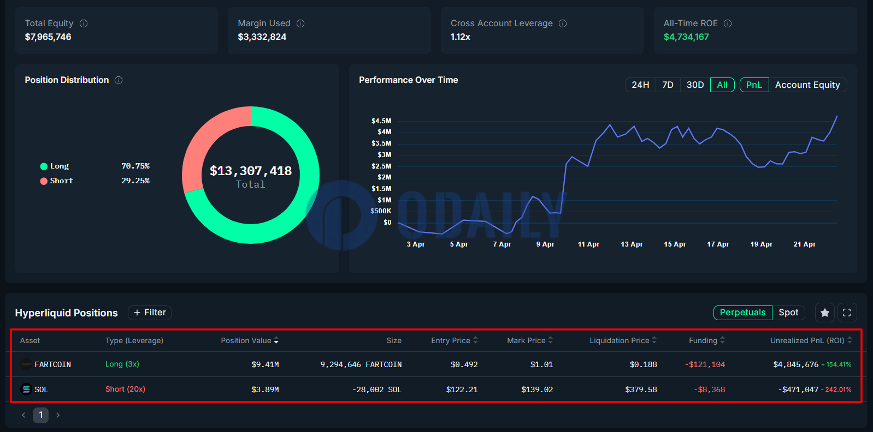Sort by Unrealized PnL (ROI) column
The width and height of the screenshot is (873, 432).
click(x=811, y=340)
